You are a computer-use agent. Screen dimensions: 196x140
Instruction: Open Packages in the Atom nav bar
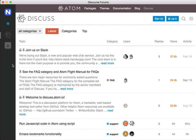point(90,8)
